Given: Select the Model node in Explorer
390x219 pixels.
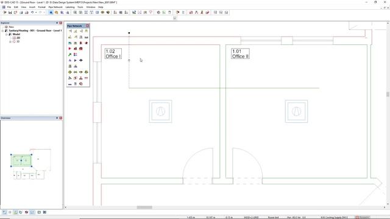Looking at the screenshot, I should click(x=16, y=34).
